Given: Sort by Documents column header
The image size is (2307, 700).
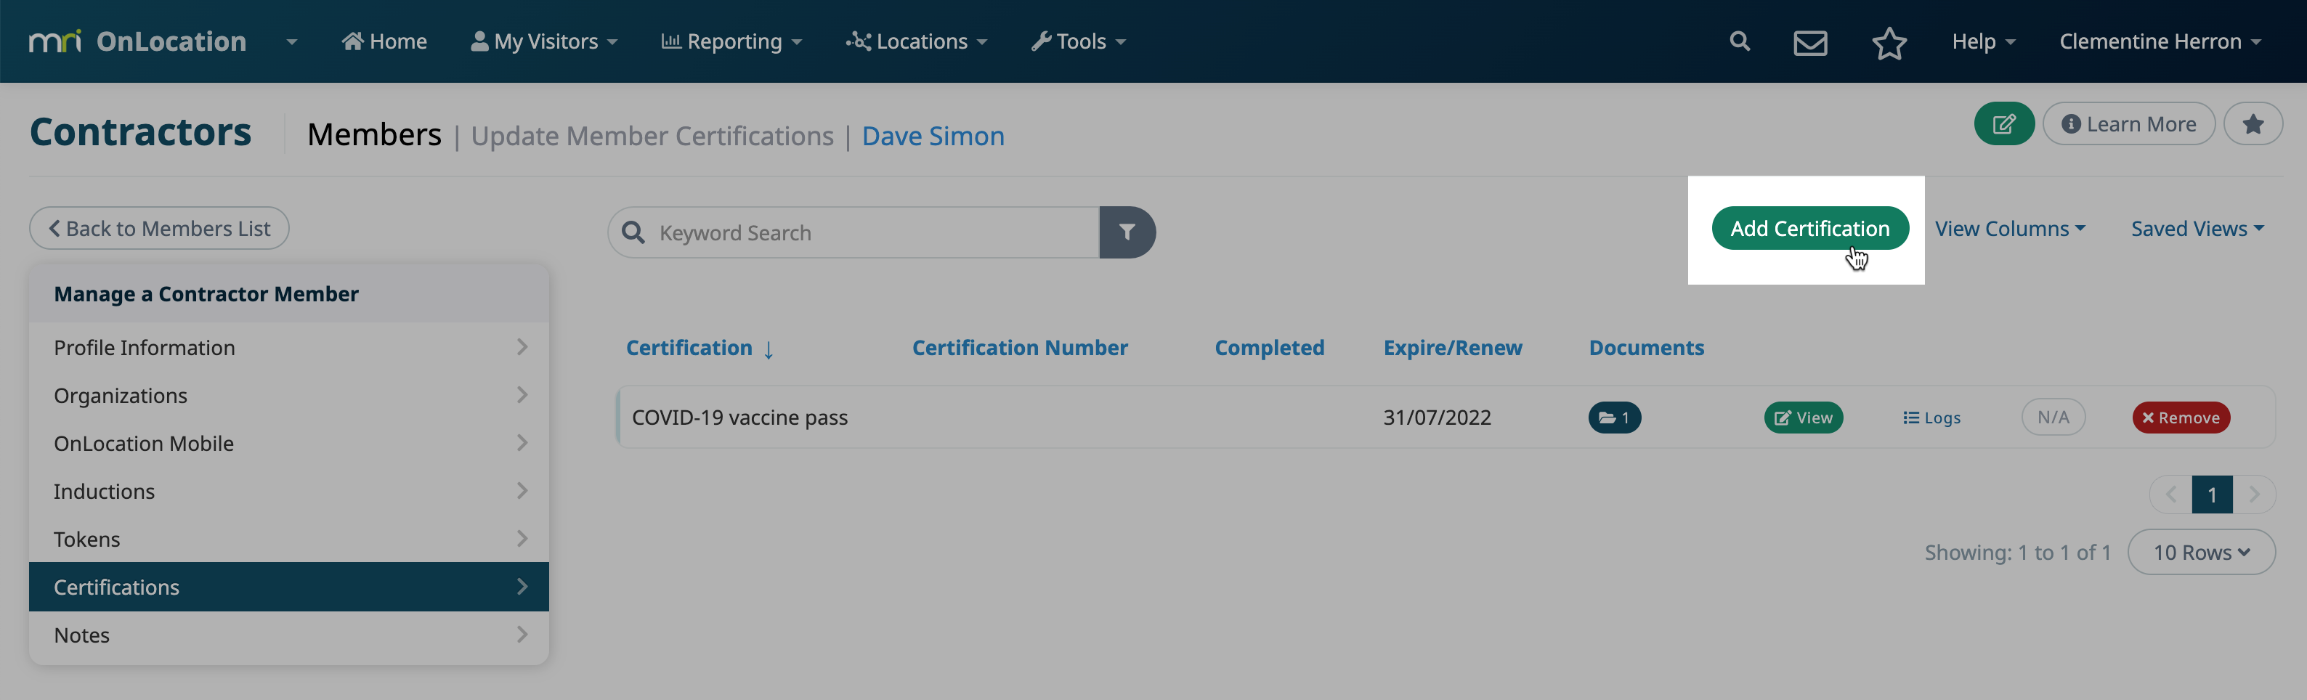Looking at the screenshot, I should pyautogui.click(x=1646, y=347).
